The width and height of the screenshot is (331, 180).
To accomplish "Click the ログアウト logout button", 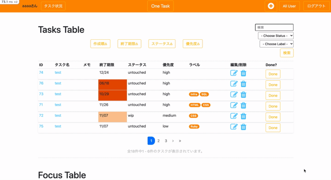I will point(316,6).
